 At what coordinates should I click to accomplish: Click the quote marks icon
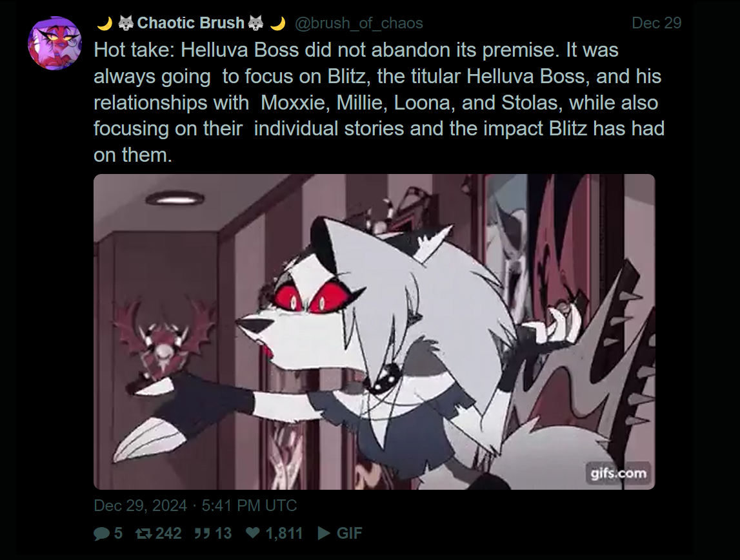pyautogui.click(x=202, y=534)
